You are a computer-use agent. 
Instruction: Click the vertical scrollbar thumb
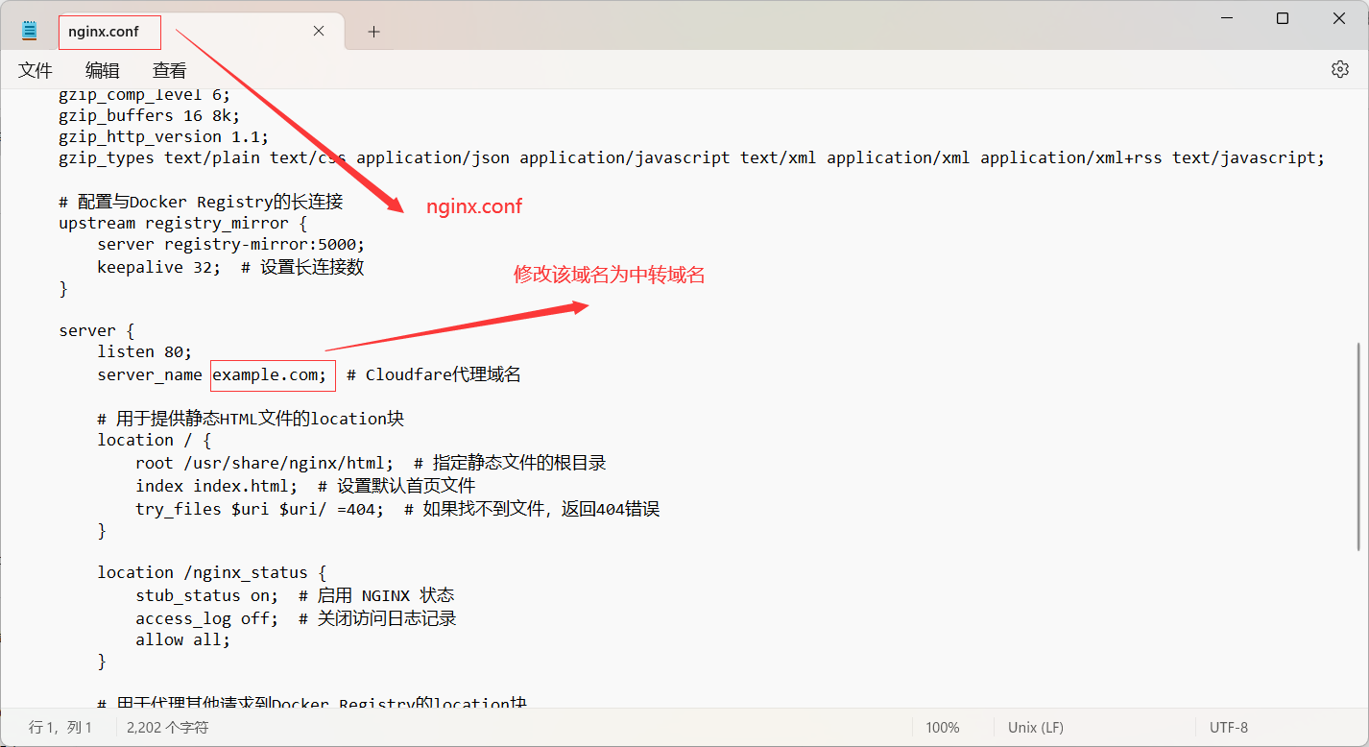(x=1359, y=447)
